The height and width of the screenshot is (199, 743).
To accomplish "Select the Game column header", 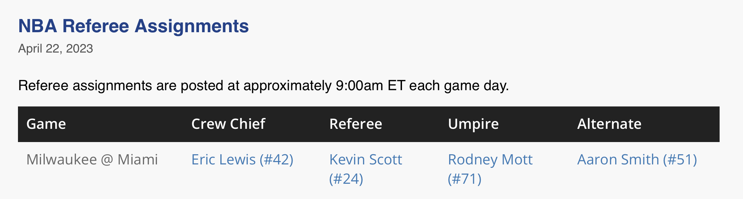I will pyautogui.click(x=46, y=124).
